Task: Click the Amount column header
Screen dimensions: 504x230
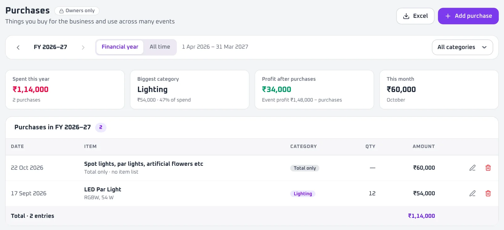Action: pyautogui.click(x=424, y=146)
